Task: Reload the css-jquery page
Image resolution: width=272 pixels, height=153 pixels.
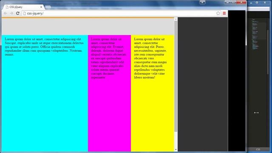Action: coord(18,13)
